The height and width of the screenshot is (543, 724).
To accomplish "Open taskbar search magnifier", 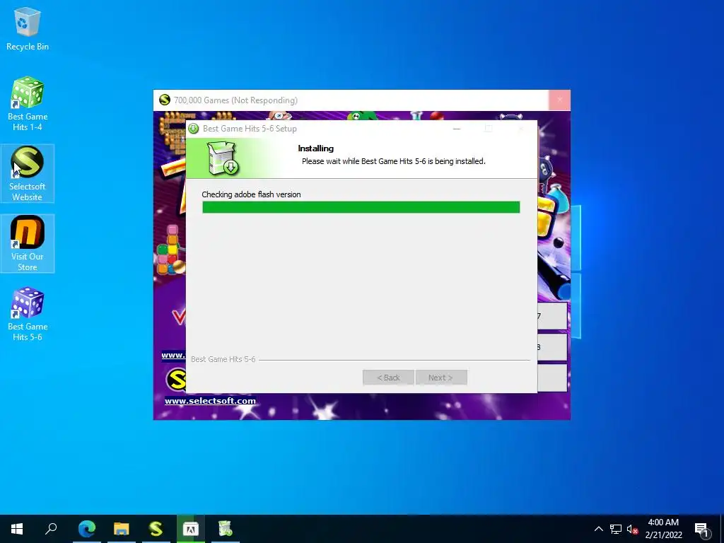I will pyautogui.click(x=51, y=529).
